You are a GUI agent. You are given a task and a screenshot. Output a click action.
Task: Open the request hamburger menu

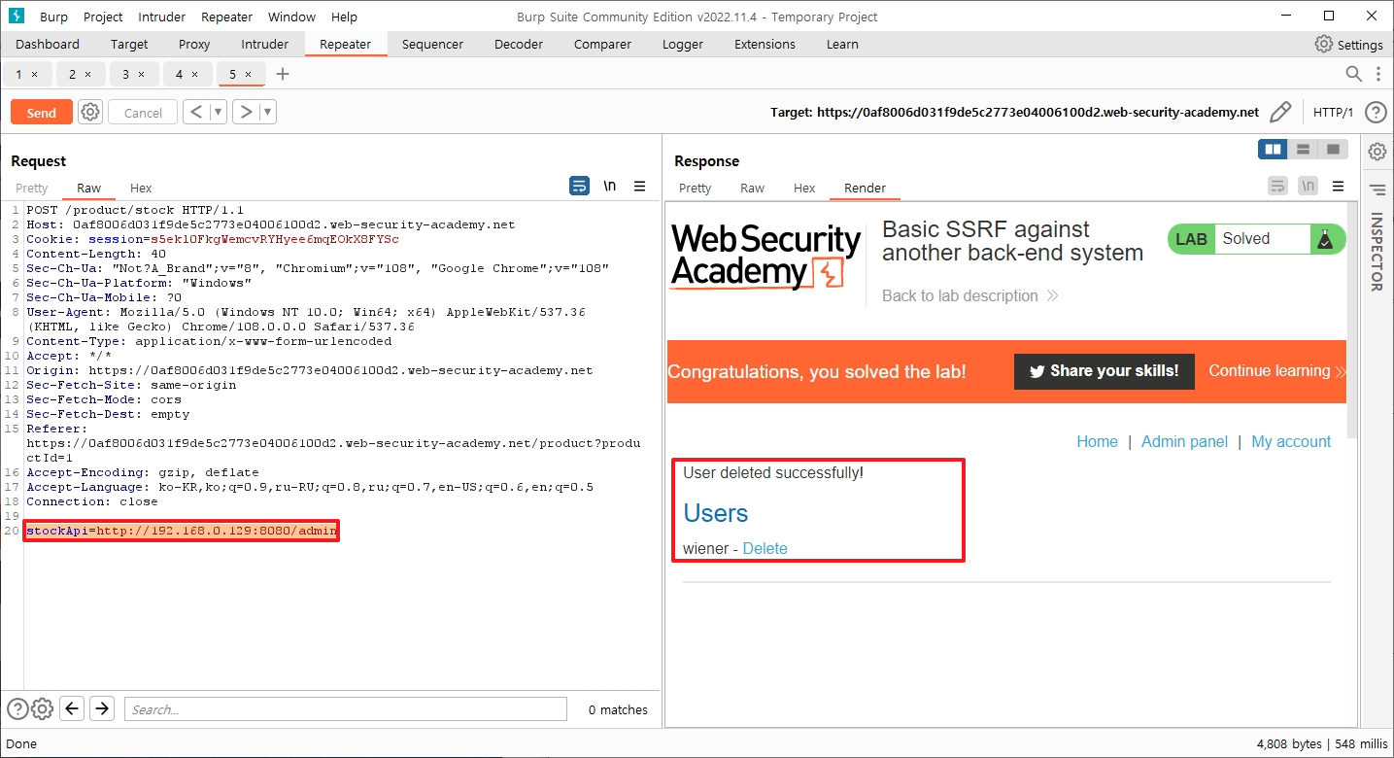click(x=640, y=186)
